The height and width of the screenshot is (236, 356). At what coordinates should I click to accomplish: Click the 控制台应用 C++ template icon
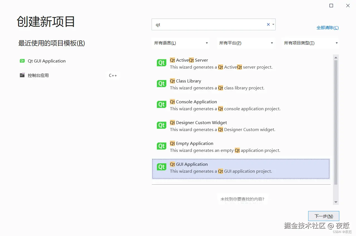click(x=22, y=75)
